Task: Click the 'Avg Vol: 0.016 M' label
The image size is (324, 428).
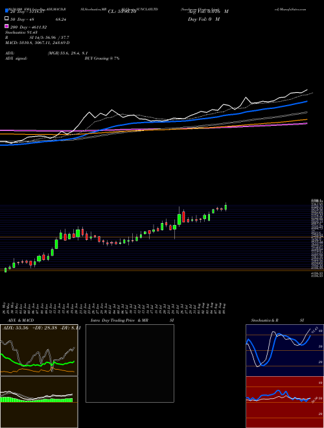Action: tap(208, 12)
